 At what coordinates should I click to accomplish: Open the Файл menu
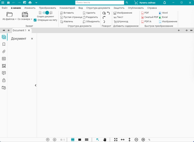pyautogui.click(x=5, y=8)
